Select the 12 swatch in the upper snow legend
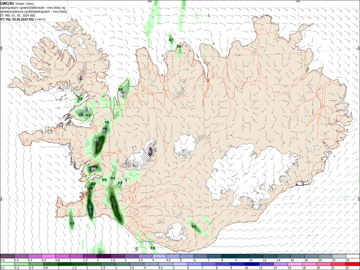This screenshot has height=270, width=360. click(x=270, y=256)
